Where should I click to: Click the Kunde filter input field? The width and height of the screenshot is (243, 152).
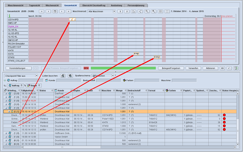(69, 80)
